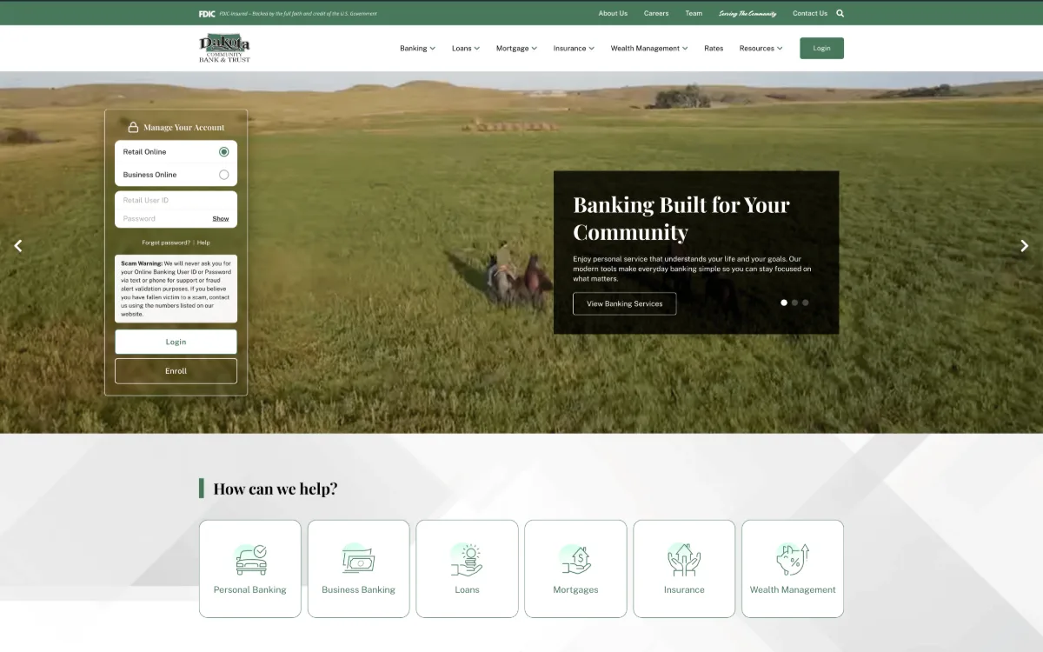Click the How can we help? heading
Screen dimensions: 1043x652
click(x=276, y=489)
